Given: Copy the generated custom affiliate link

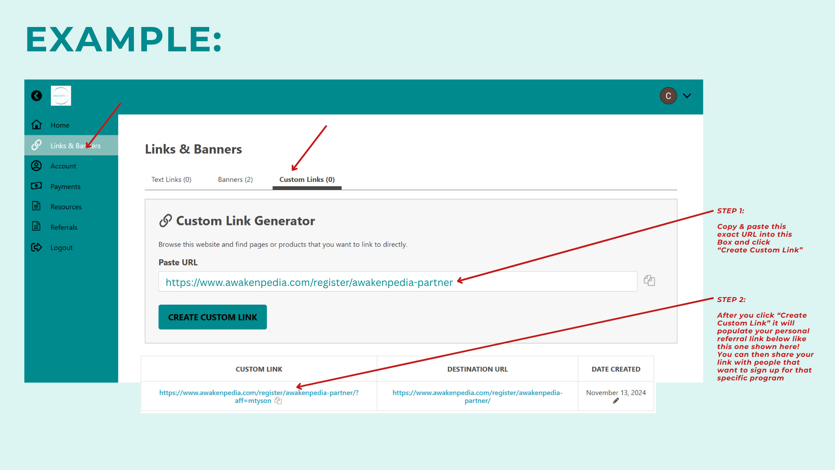Looking at the screenshot, I should (278, 401).
